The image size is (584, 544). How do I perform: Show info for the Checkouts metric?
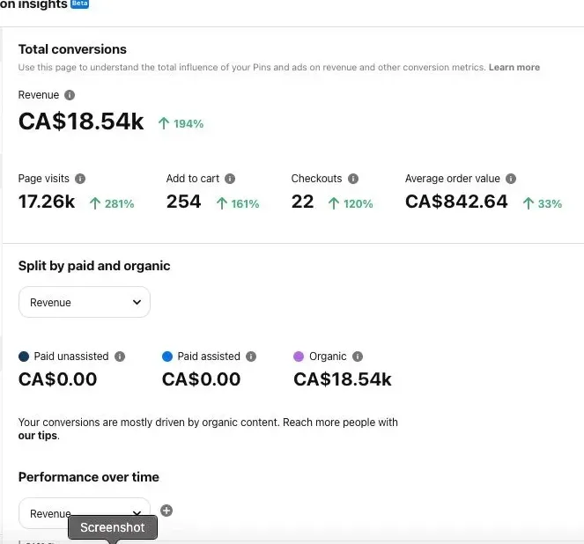point(353,179)
